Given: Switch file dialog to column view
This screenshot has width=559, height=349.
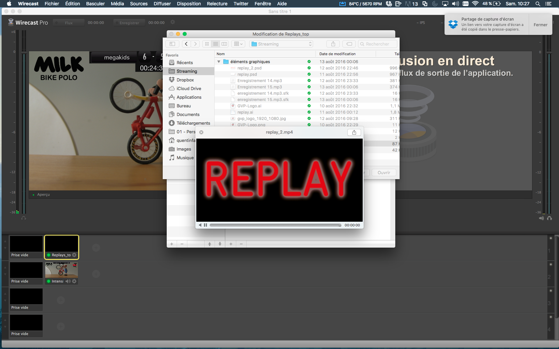Looking at the screenshot, I should 224,44.
